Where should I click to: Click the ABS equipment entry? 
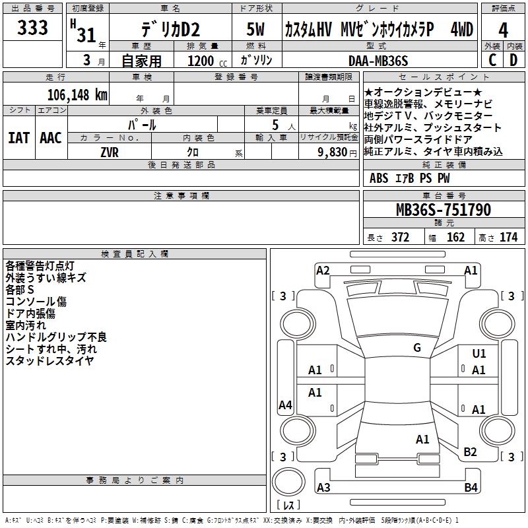click(379, 178)
